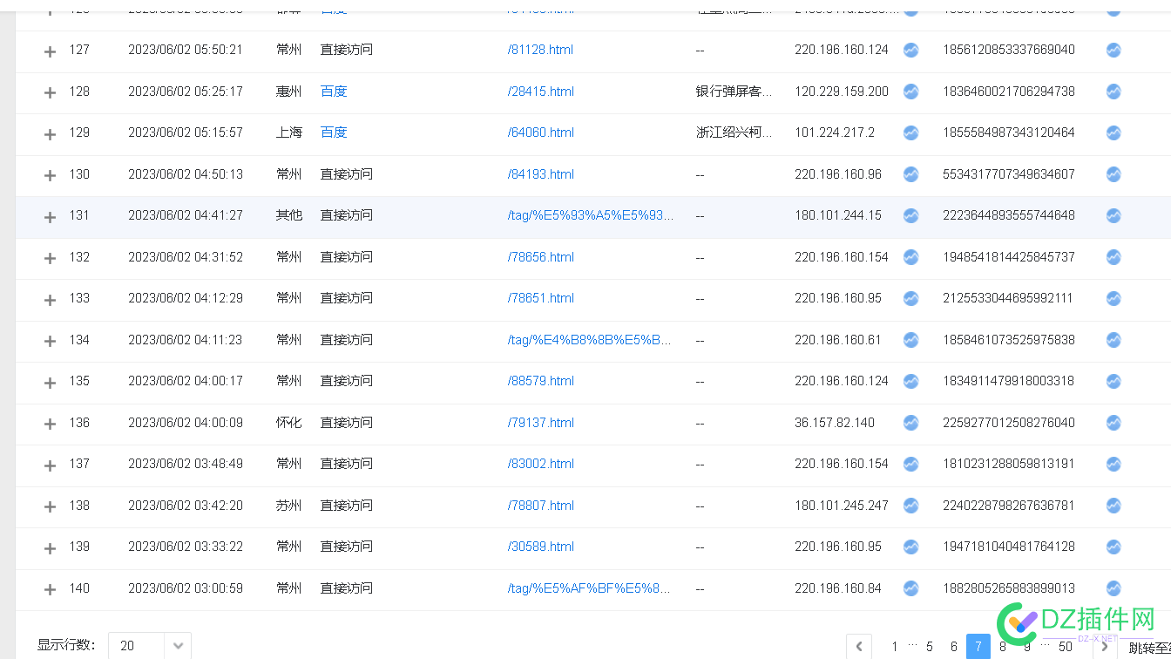Open the /tag/%E5%93%A5 link in row 131
Image resolution: width=1171 pixels, height=659 pixels.
pyautogui.click(x=591, y=215)
